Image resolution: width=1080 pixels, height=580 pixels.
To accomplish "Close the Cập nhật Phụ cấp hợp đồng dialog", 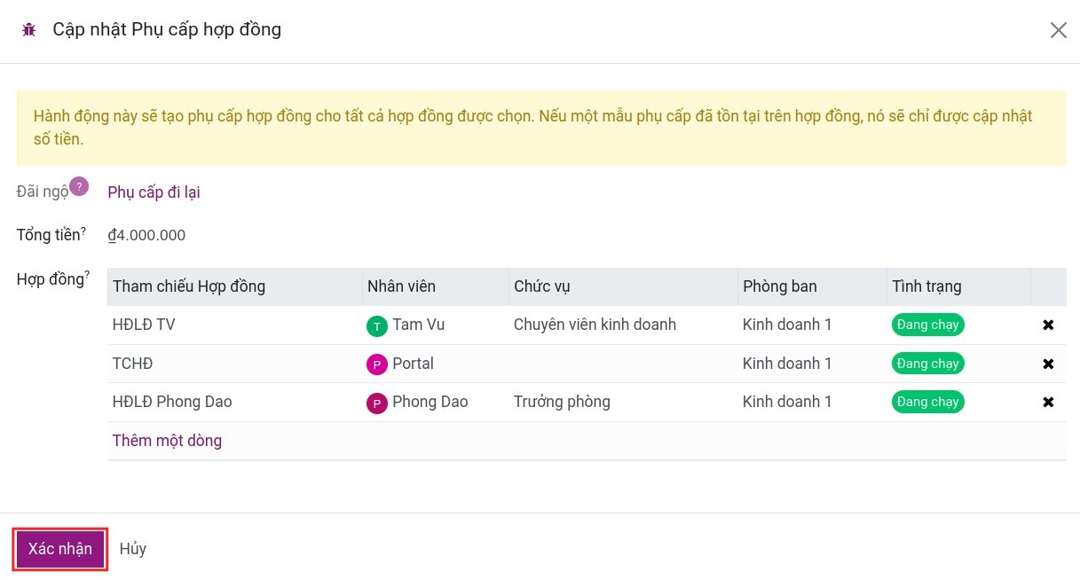I will click(x=1058, y=30).
